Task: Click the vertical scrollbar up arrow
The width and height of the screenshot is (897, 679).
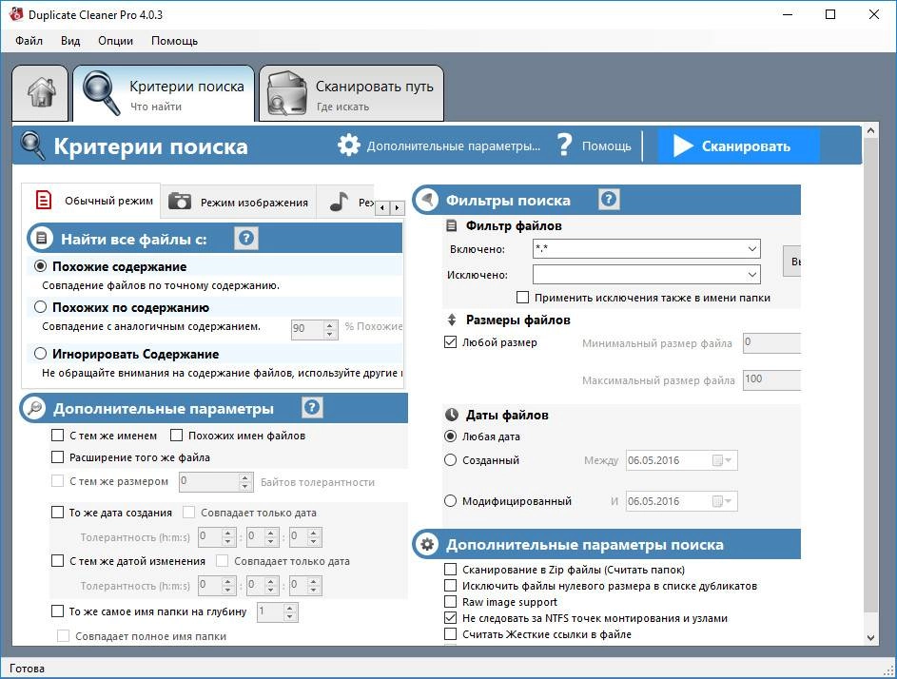Action: (870, 130)
